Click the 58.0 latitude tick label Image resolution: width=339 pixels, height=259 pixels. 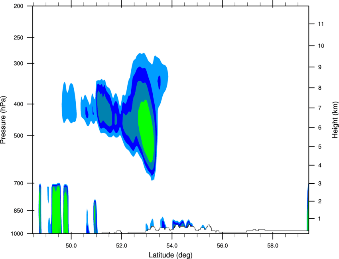click(273, 246)
